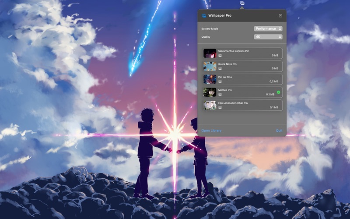Click the Epic Animation Char Pin title
Viewport: 350px width, 219px height.
pos(233,103)
